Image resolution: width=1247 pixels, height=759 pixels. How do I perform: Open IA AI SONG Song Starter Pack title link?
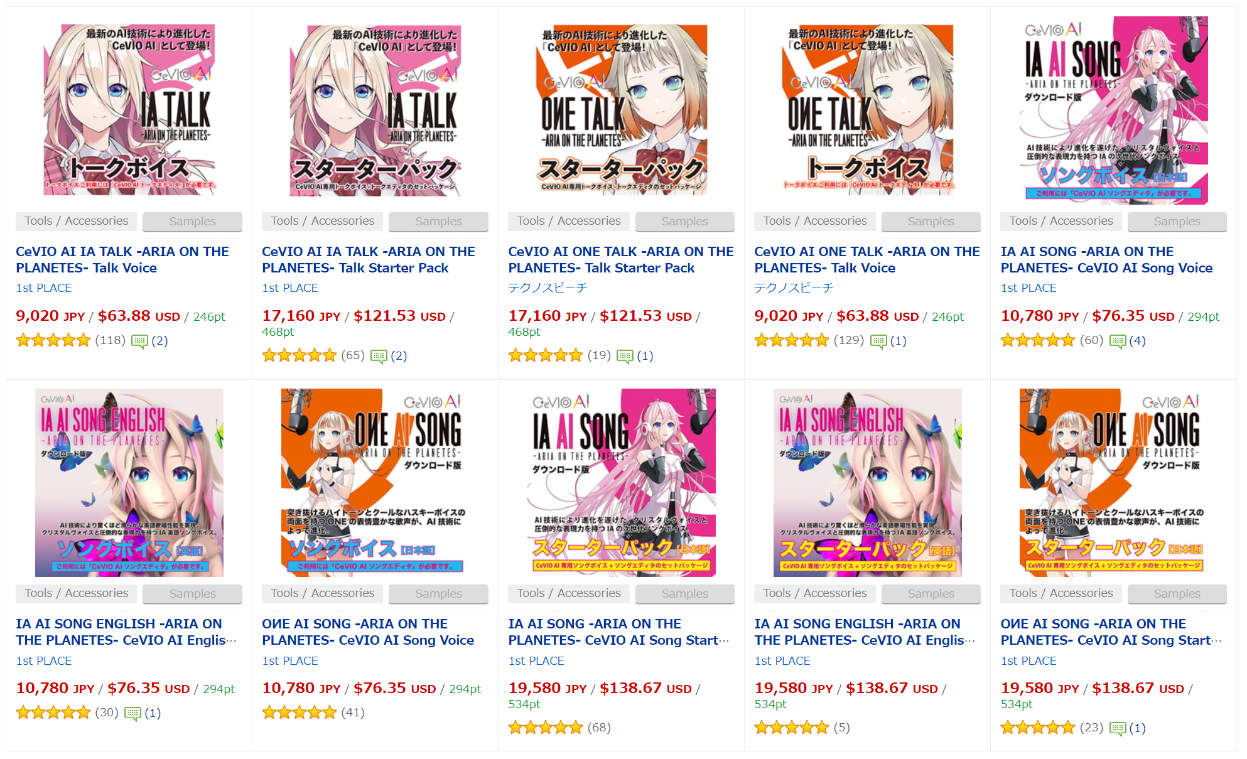[x=618, y=632]
